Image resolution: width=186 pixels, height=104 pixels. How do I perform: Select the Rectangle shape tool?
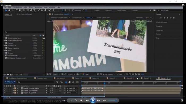pos(28,10)
